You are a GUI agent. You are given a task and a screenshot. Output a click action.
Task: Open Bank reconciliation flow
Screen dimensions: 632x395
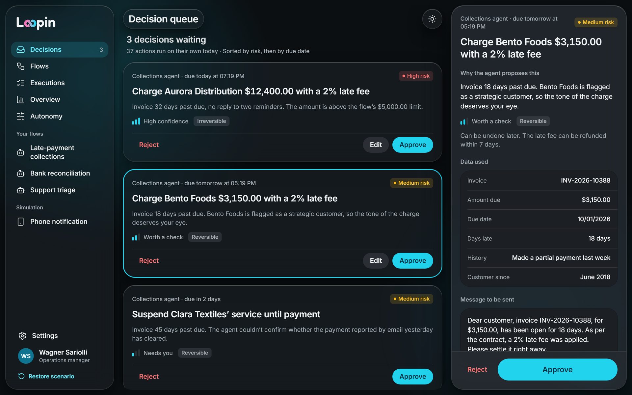[60, 173]
